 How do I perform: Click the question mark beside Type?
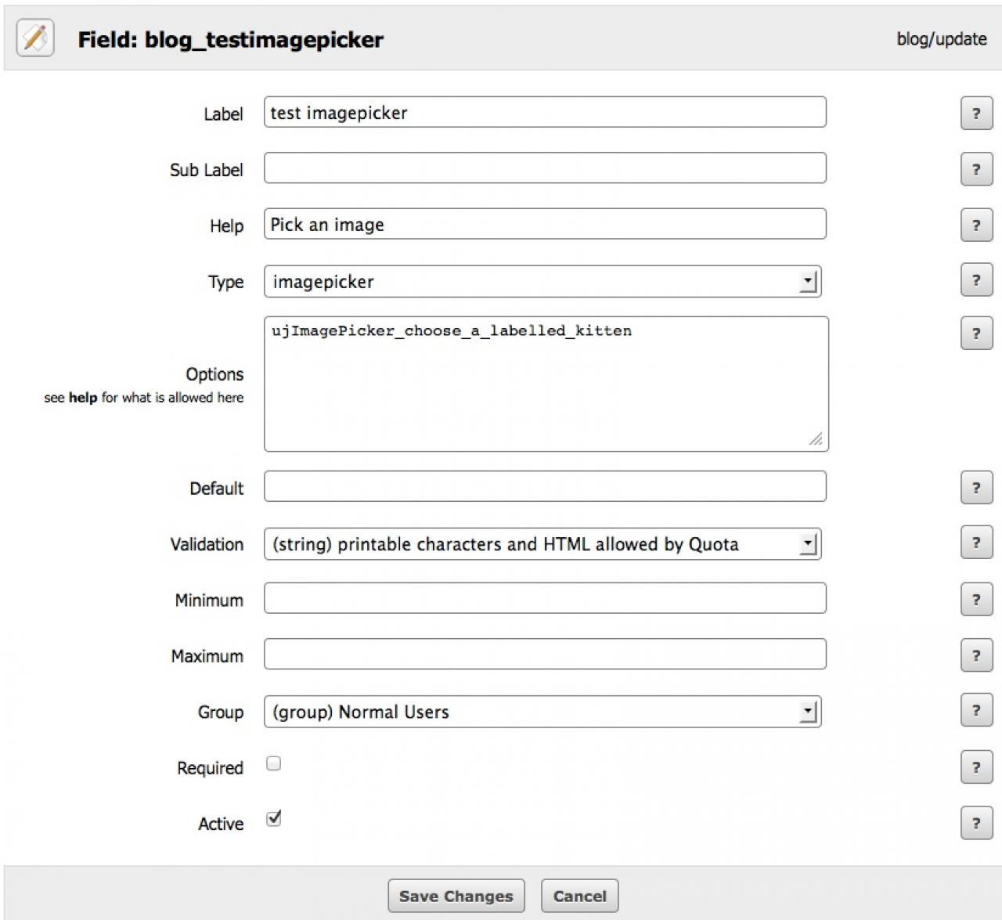point(976,280)
